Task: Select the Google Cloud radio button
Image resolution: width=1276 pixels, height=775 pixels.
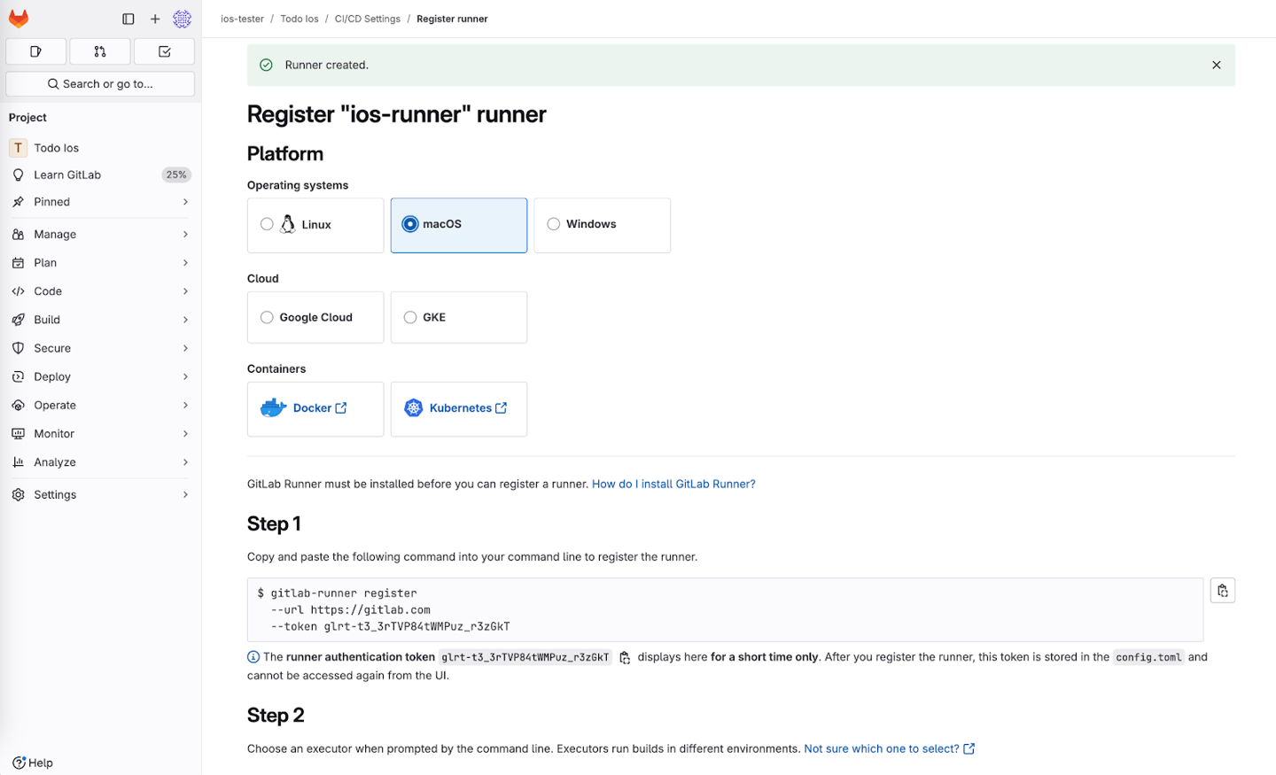Action: tap(267, 317)
